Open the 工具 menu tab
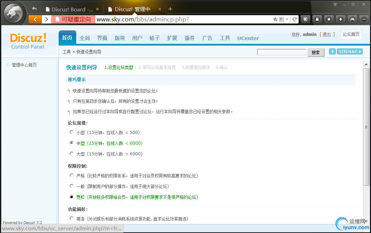Viewport: 371px width, 233px height. (x=225, y=38)
